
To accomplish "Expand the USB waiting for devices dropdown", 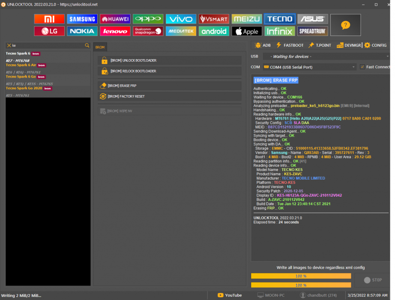I will pyautogui.click(x=326, y=57).
